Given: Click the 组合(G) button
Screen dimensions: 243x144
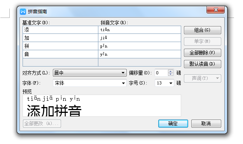Looking at the screenshot, I should [x=203, y=30].
